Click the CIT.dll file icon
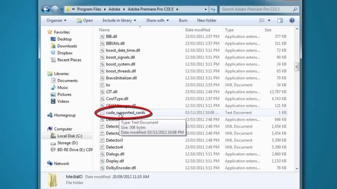 point(102,92)
